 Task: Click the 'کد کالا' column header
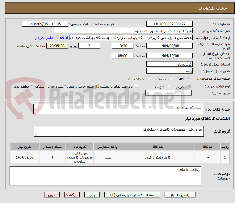coord(208,147)
